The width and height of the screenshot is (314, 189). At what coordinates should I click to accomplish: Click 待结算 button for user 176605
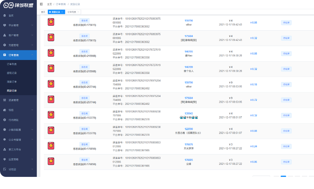coord(286,162)
